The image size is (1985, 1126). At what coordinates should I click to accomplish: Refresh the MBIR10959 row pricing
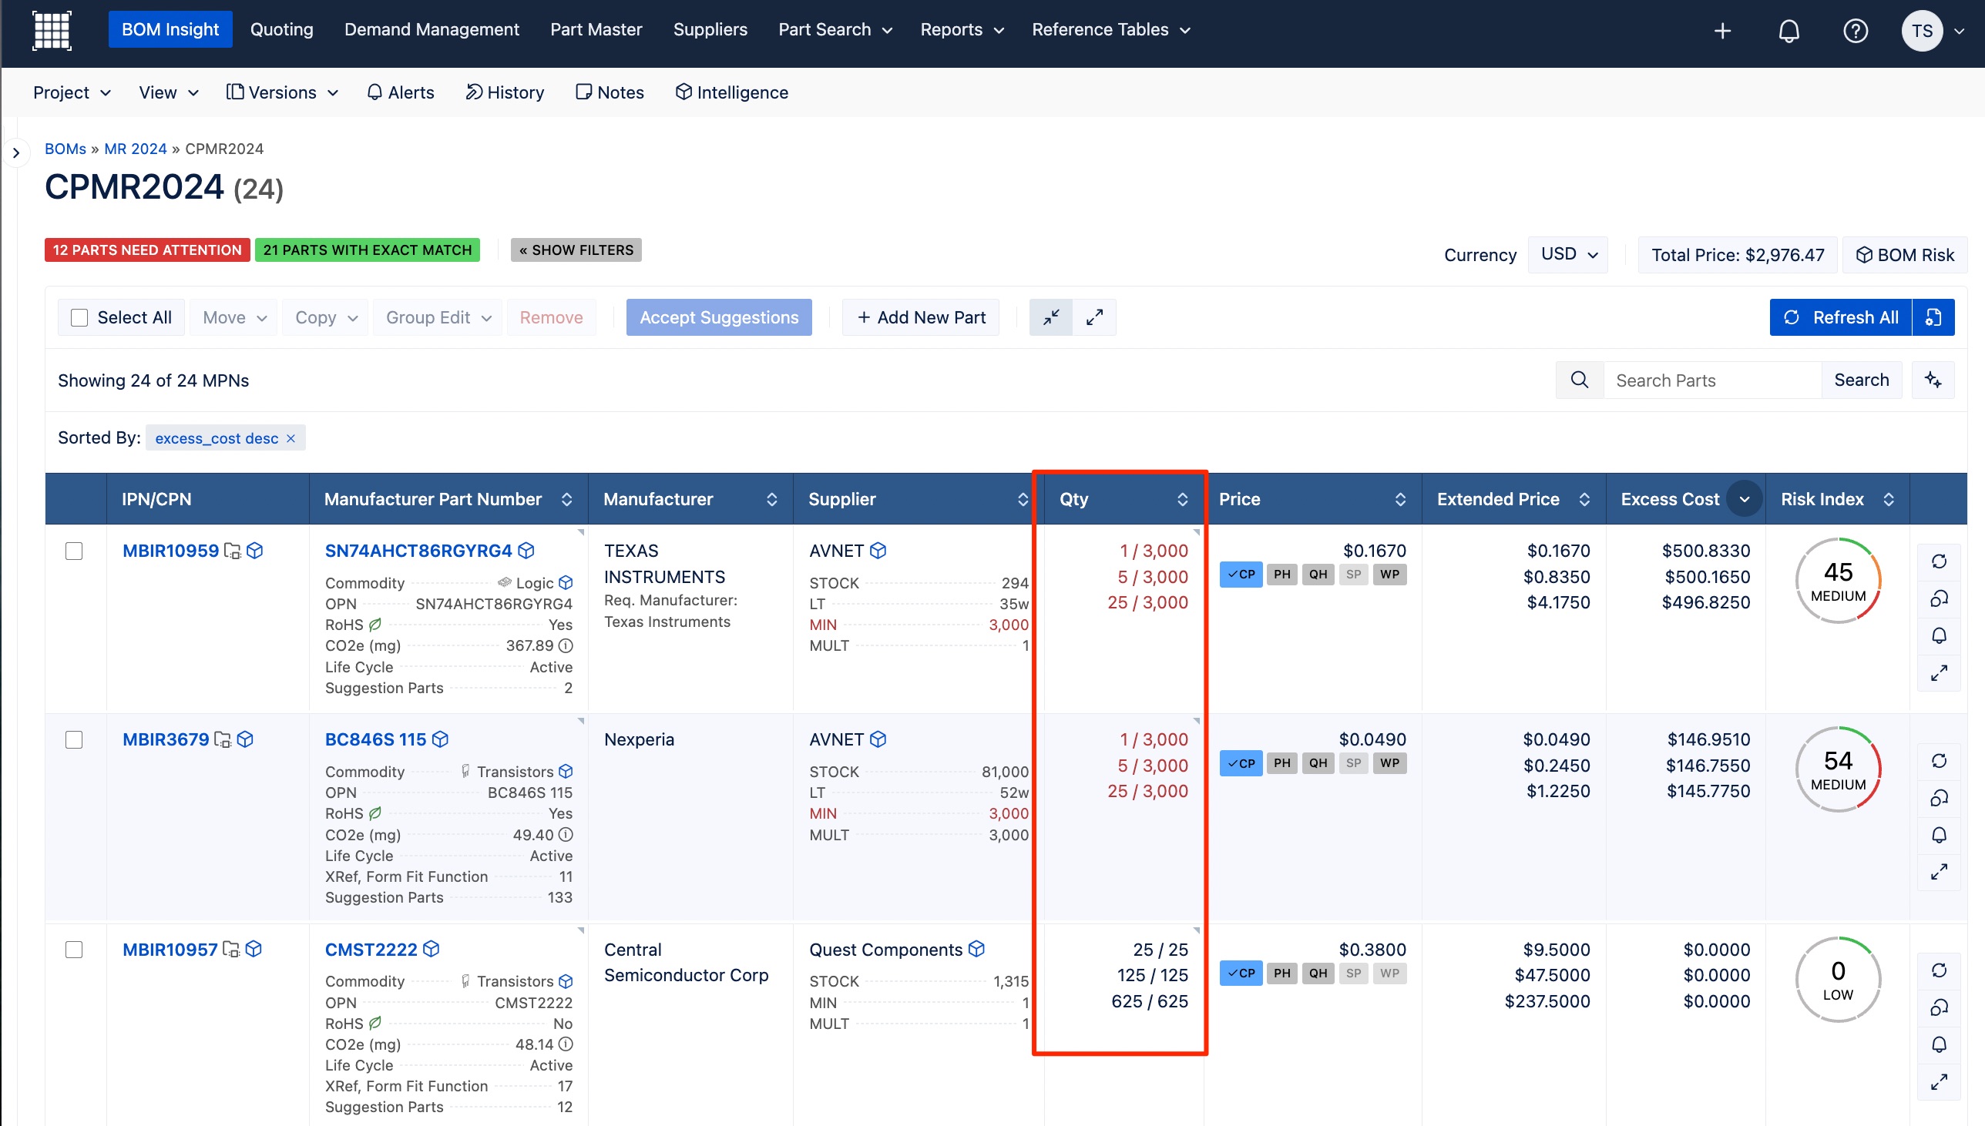1939,561
